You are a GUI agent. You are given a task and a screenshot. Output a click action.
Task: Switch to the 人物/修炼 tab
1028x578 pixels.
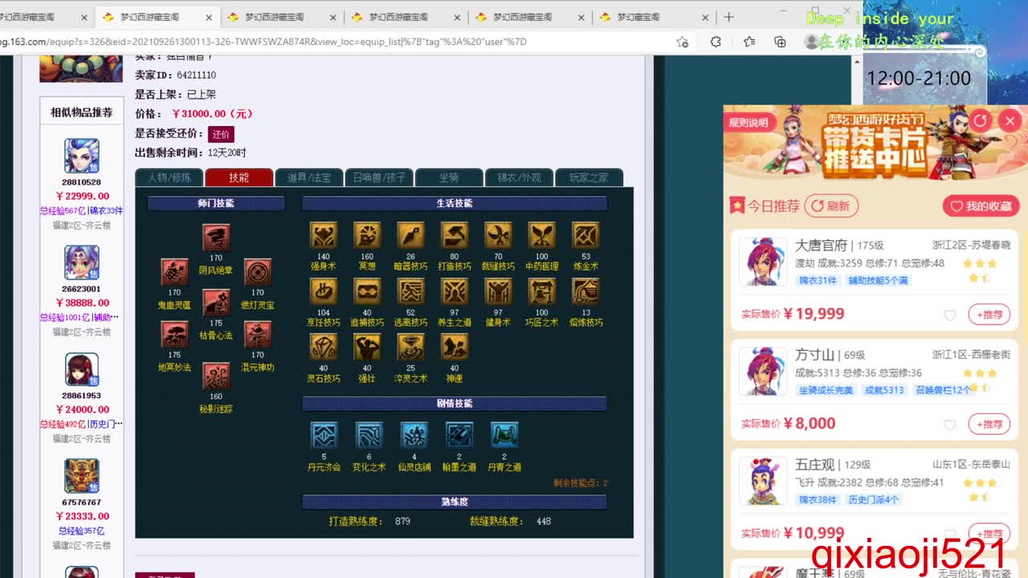(x=169, y=177)
